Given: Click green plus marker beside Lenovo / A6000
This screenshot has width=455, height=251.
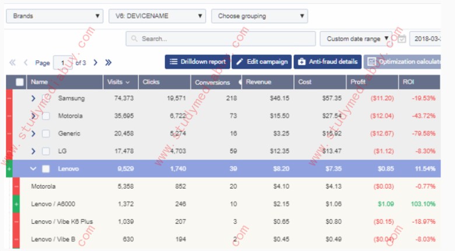Looking at the screenshot, I should 16,204.
